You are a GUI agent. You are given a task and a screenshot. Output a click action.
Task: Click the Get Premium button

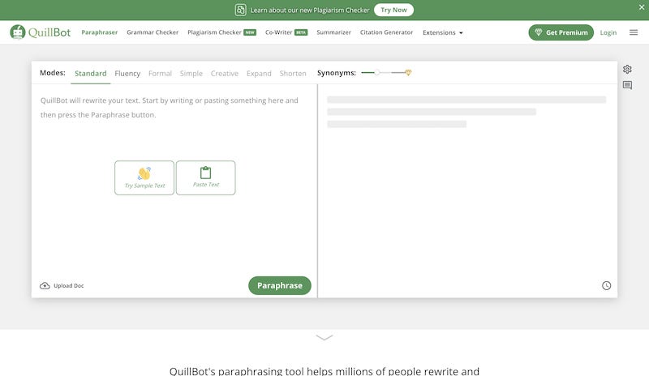561,32
